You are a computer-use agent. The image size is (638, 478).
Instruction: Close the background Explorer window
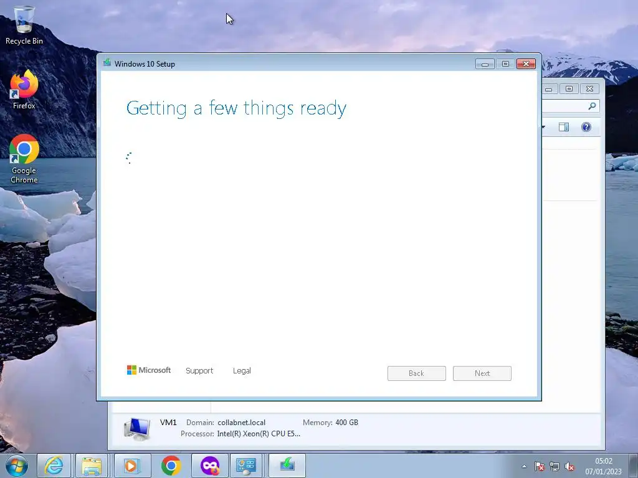(589, 88)
